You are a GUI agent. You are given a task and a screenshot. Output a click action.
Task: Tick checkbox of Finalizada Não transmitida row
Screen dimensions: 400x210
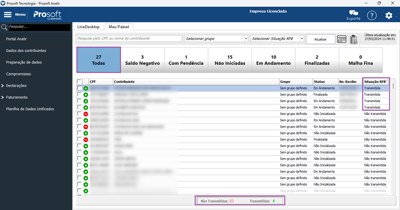point(79,139)
